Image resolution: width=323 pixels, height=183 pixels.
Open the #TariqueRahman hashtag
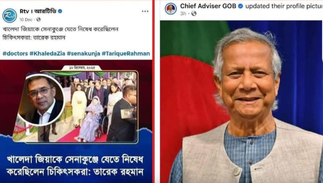[126, 54]
